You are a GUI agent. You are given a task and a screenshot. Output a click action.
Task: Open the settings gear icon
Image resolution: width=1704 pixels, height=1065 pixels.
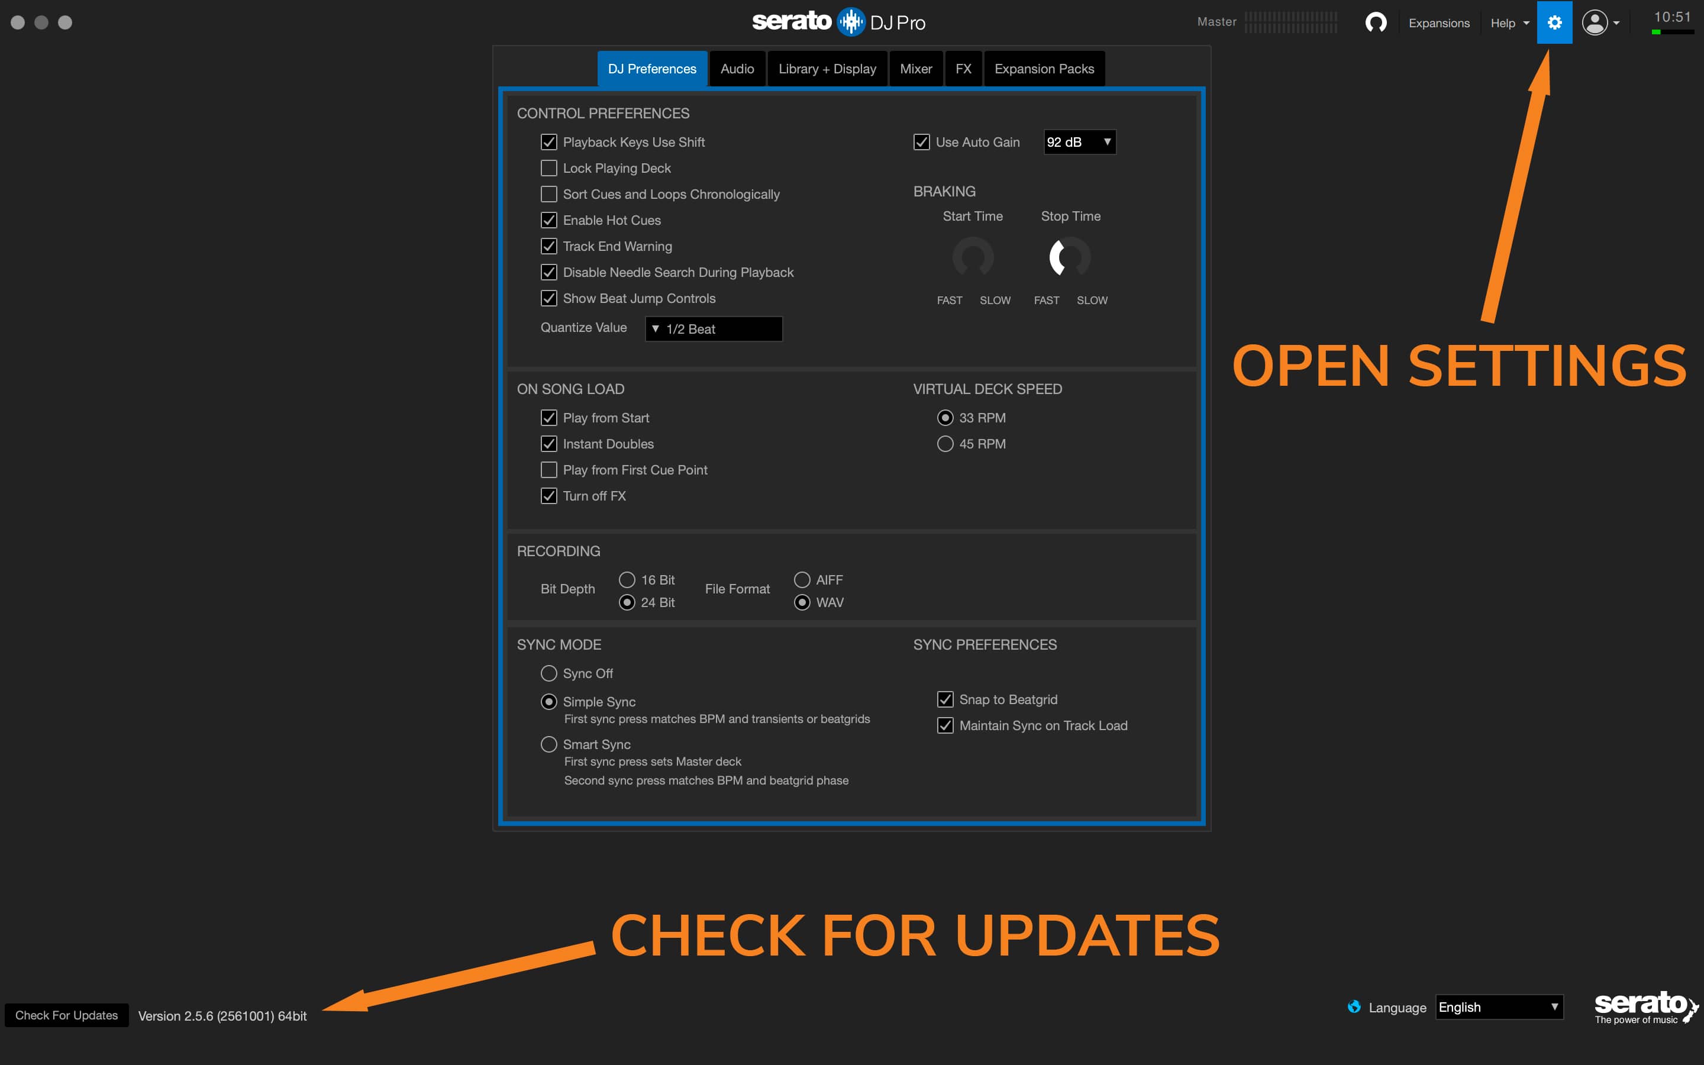(1555, 22)
